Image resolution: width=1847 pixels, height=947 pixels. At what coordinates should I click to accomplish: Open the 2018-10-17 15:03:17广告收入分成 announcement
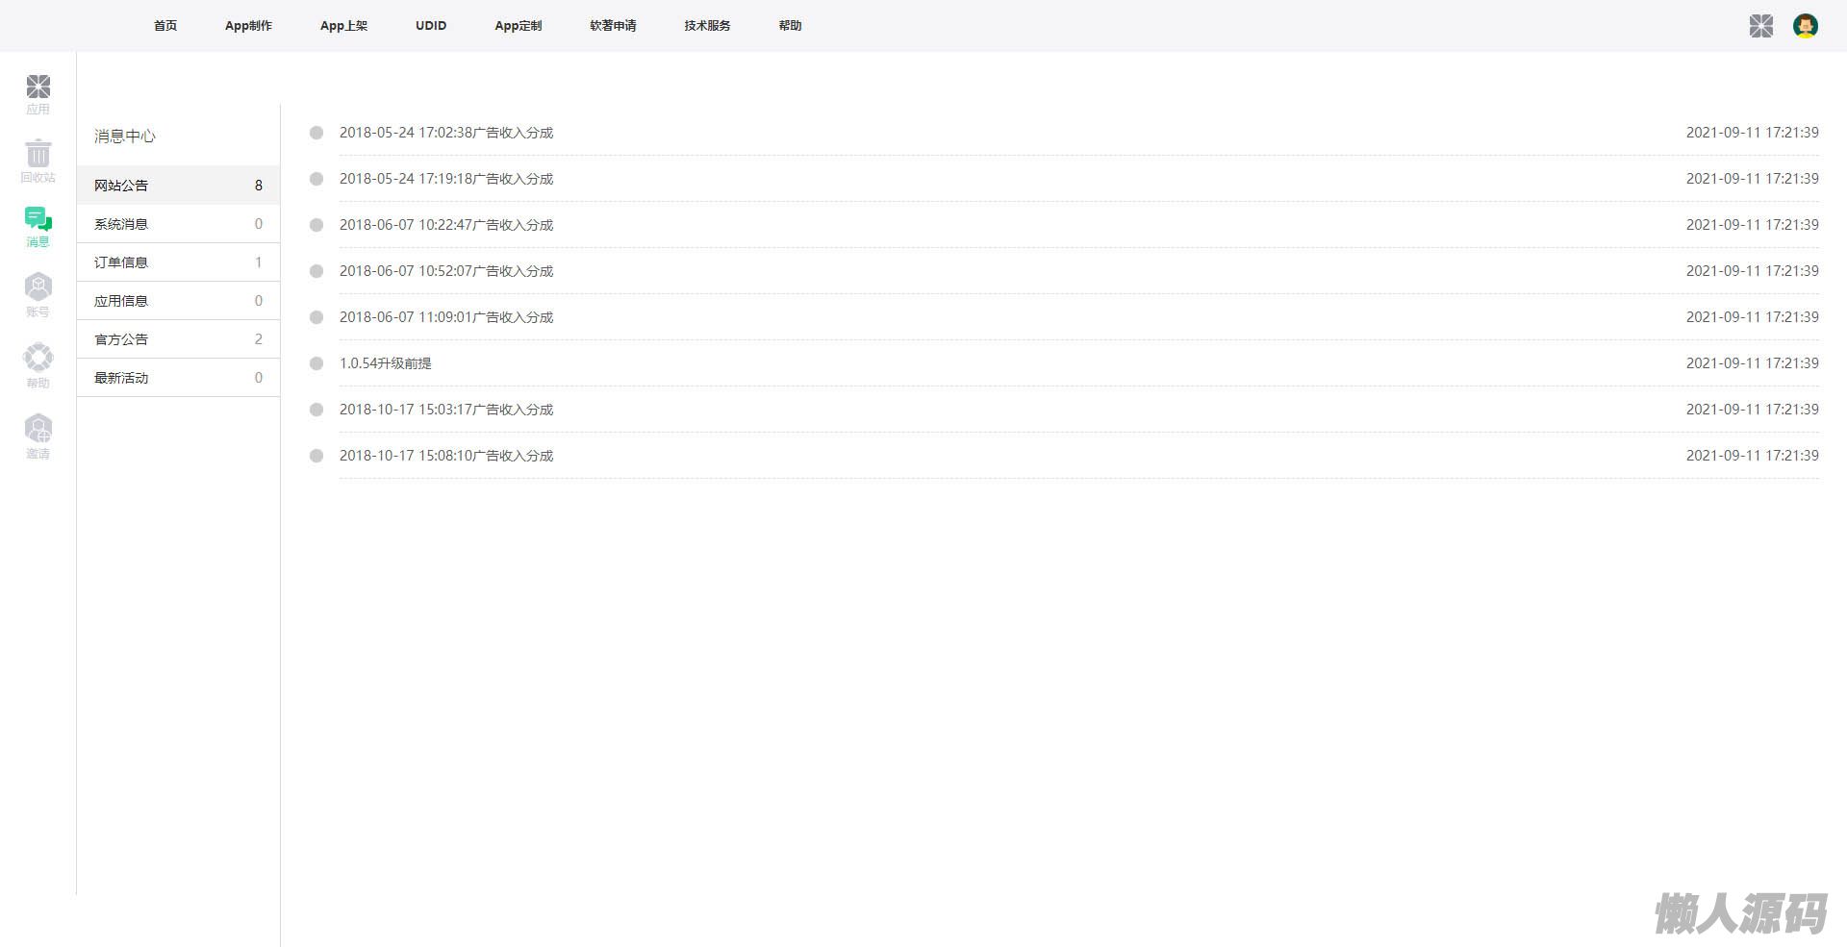(446, 410)
